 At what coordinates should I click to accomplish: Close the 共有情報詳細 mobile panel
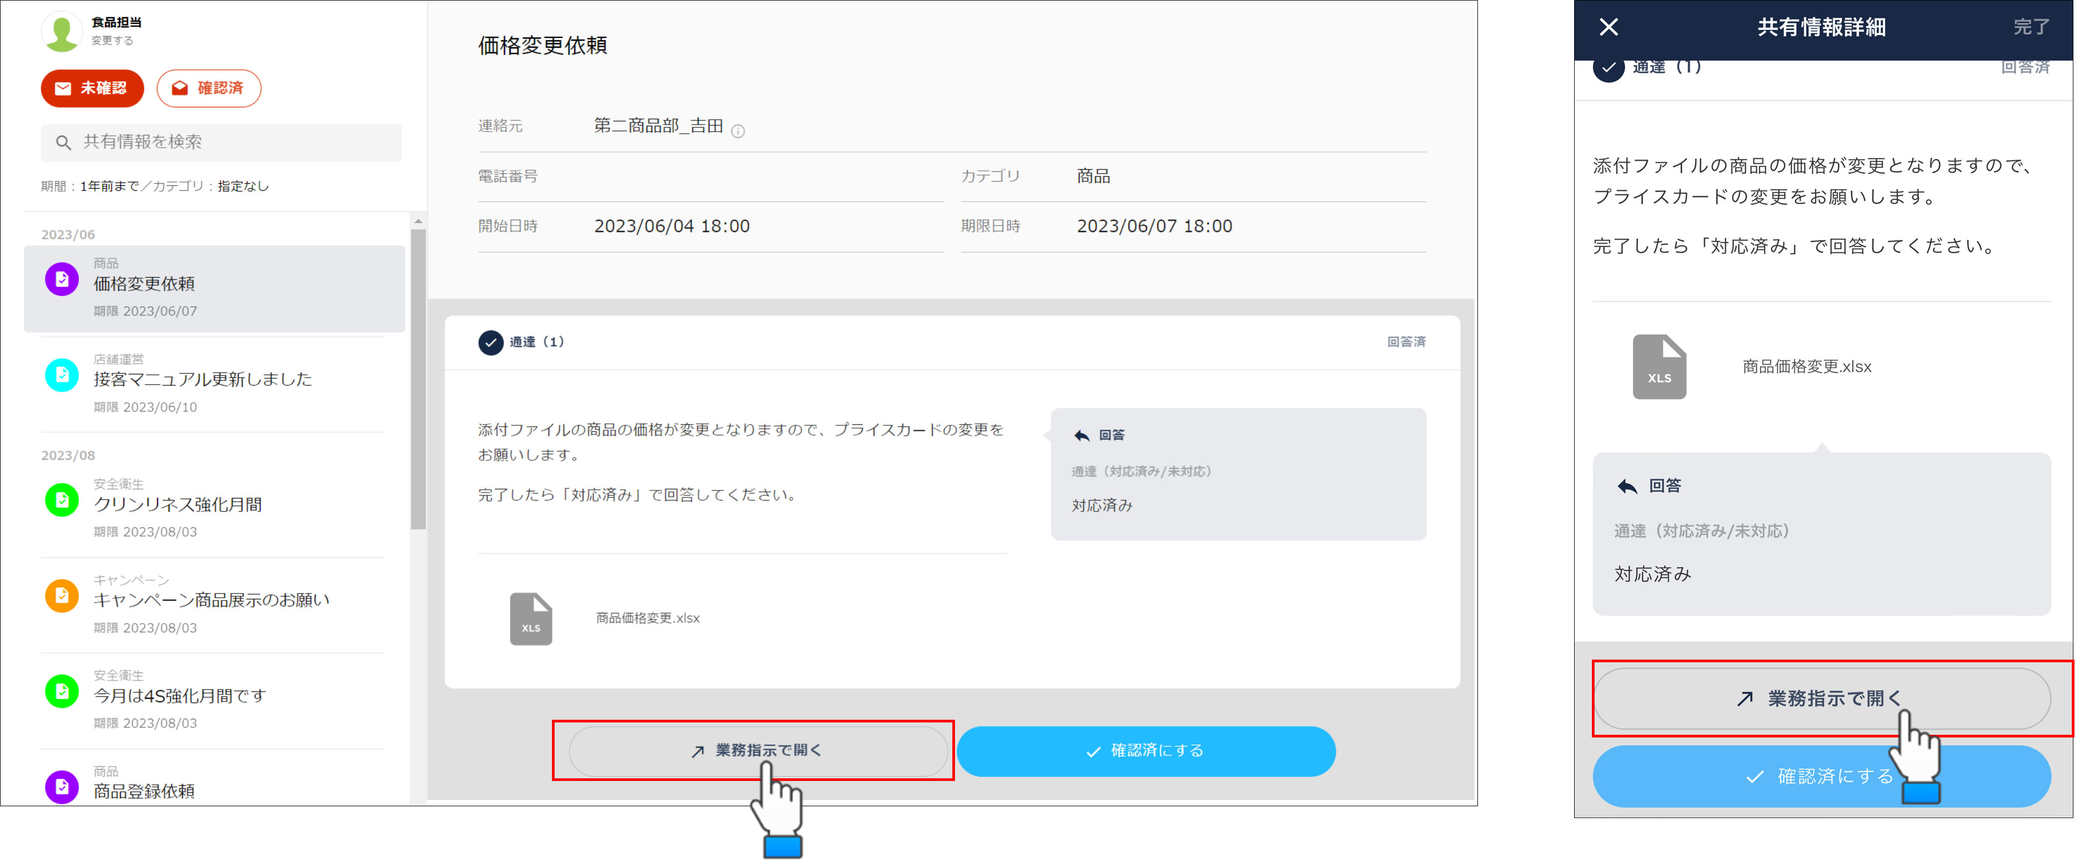coord(1609,27)
